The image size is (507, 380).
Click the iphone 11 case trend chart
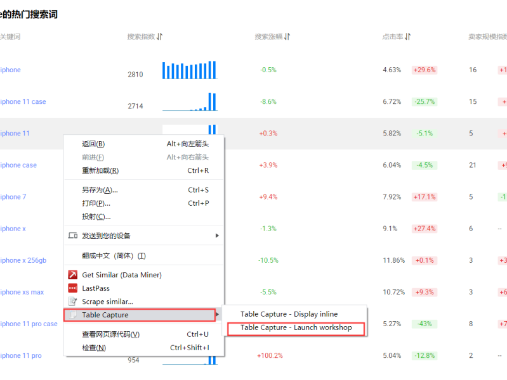pyautogui.click(x=190, y=102)
